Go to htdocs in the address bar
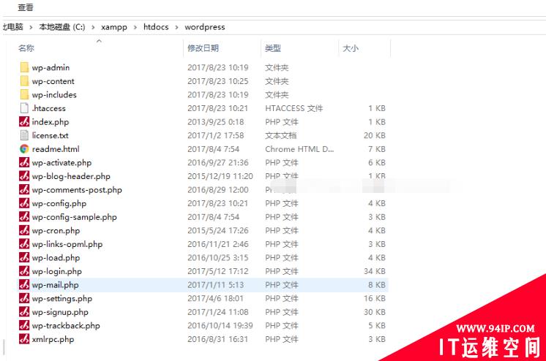This screenshot has height=361, width=546. (156, 27)
